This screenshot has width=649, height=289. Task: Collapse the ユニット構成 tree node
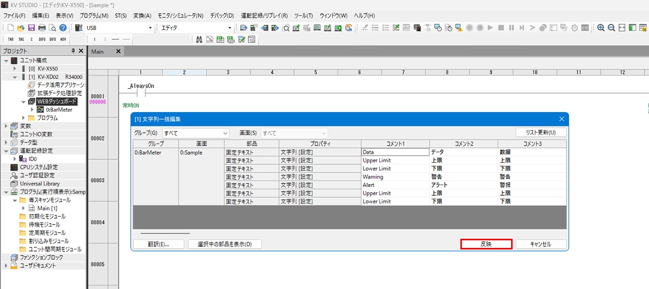pyautogui.click(x=6, y=60)
